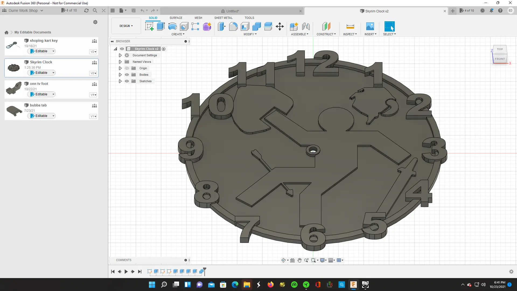Open Skyrim Clock version V2 dropdown
517x291 pixels.
click(93, 73)
